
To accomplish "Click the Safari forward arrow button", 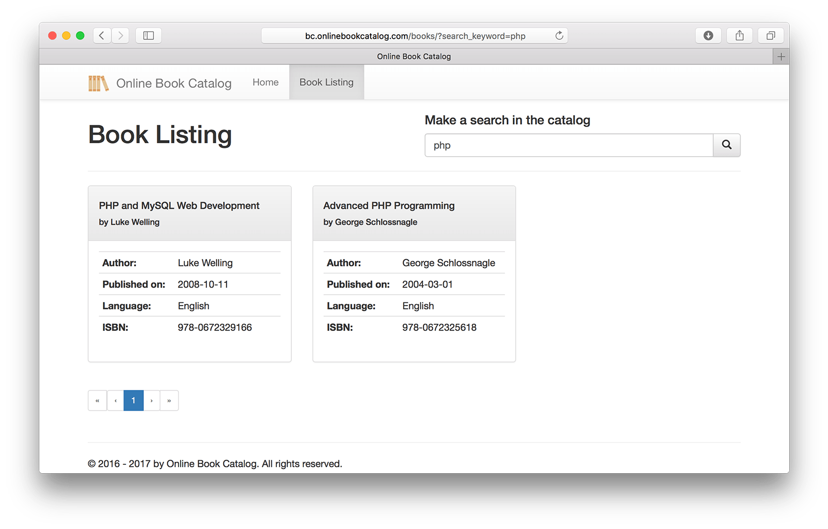I will click(120, 35).
